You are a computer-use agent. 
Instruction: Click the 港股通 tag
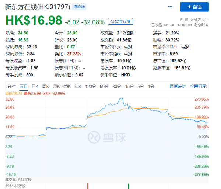point(79,7)
